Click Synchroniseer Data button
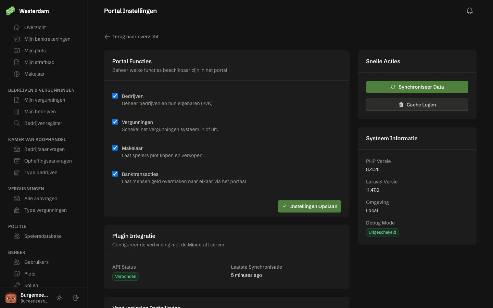Viewport: 493px width, 308px height. 417,87
